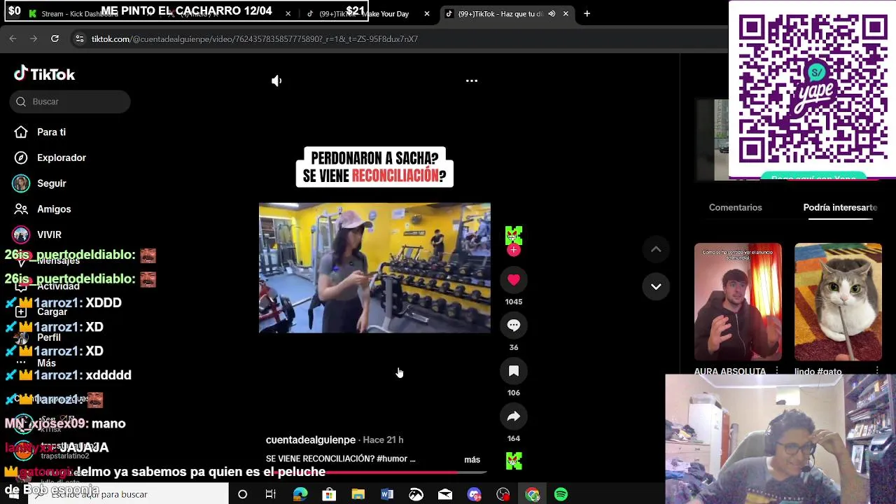Open the video three-dot options menu
This screenshot has height=504, width=896.
(x=472, y=80)
